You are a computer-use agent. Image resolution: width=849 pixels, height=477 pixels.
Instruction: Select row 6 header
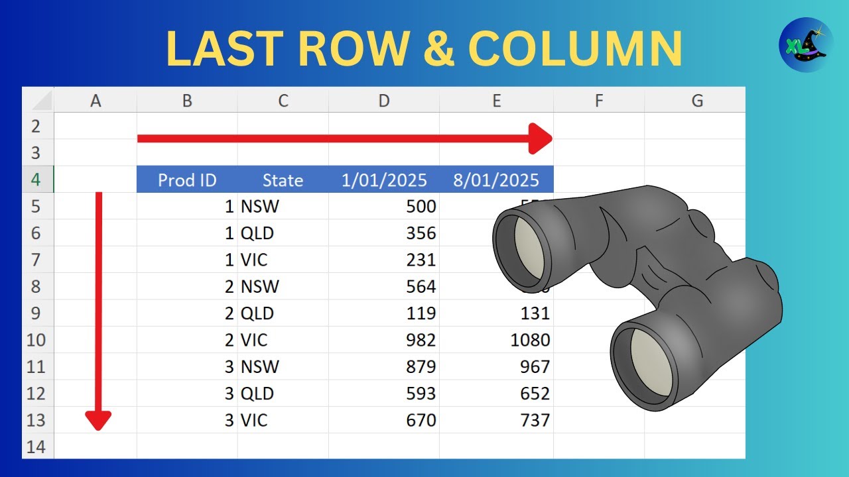[x=38, y=233]
